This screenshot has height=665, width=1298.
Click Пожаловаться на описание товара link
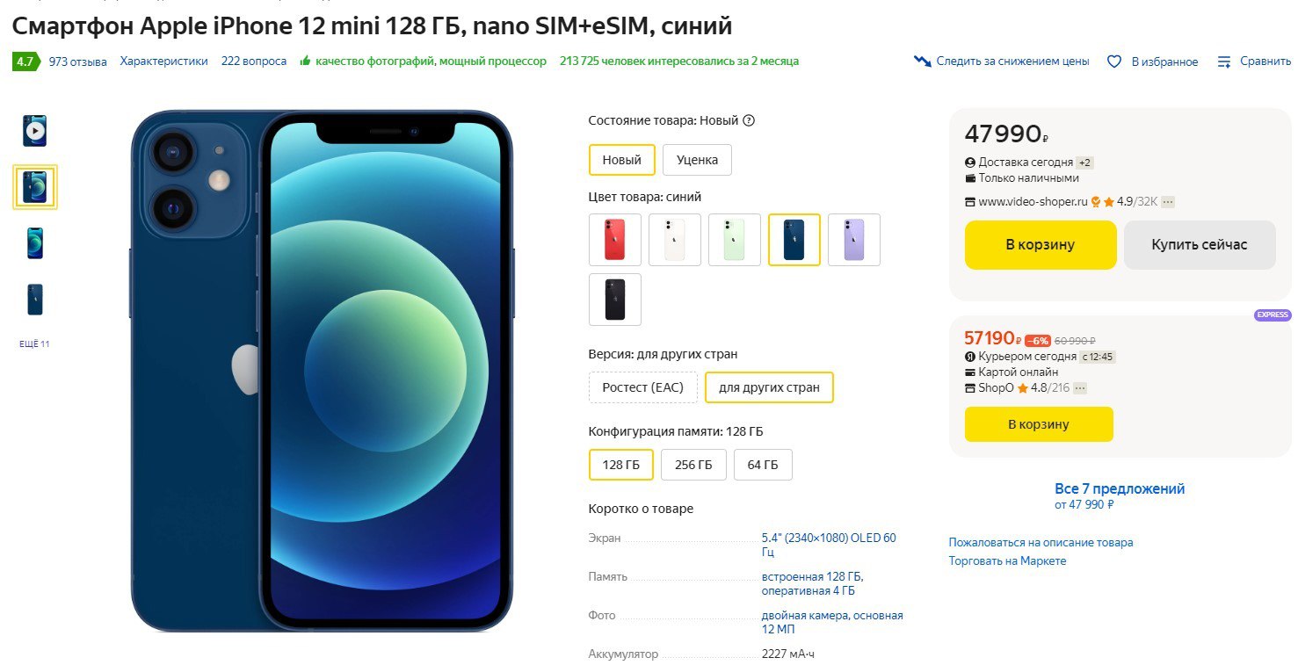point(1041,542)
